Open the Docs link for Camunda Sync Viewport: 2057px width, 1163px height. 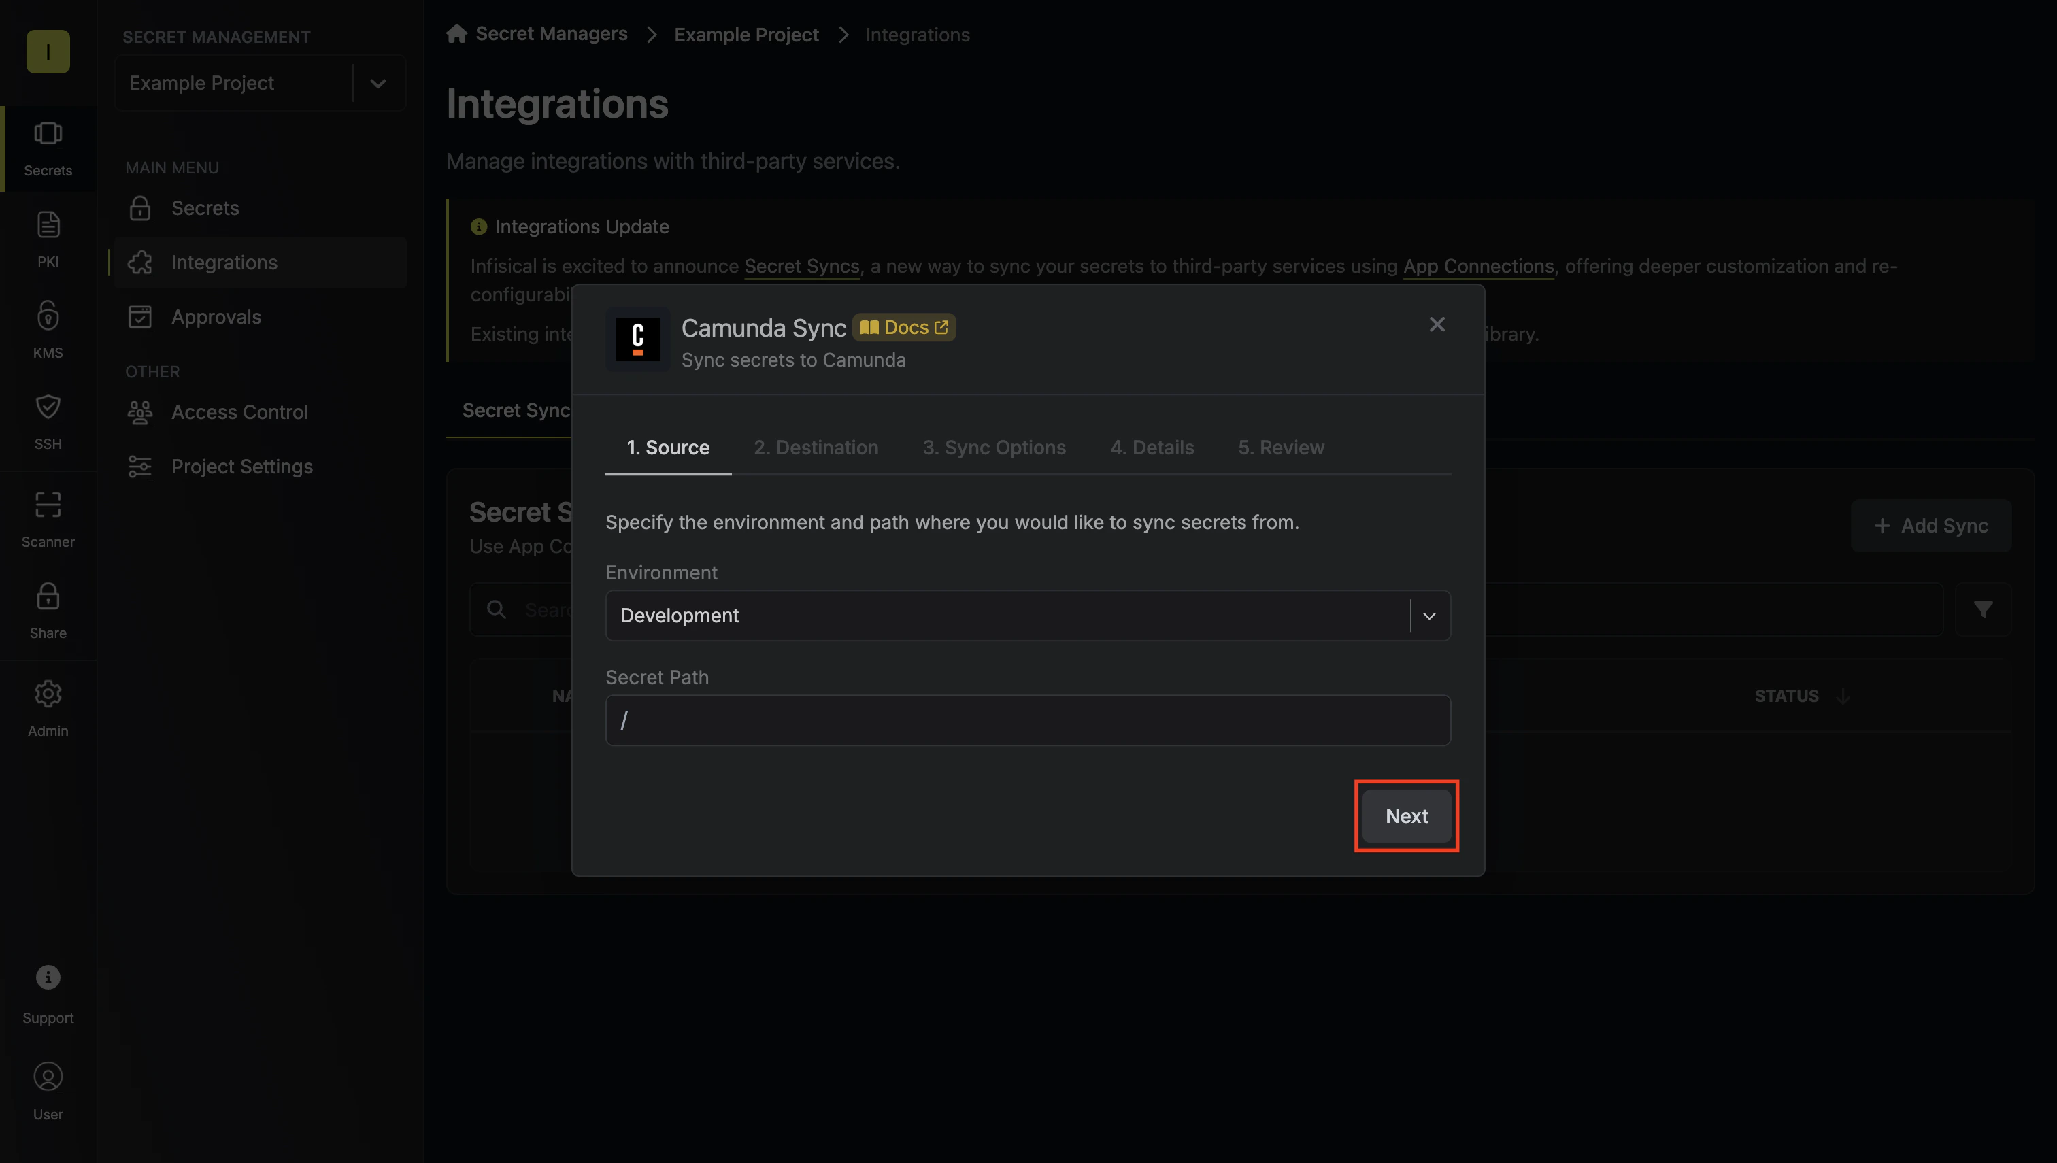(903, 328)
